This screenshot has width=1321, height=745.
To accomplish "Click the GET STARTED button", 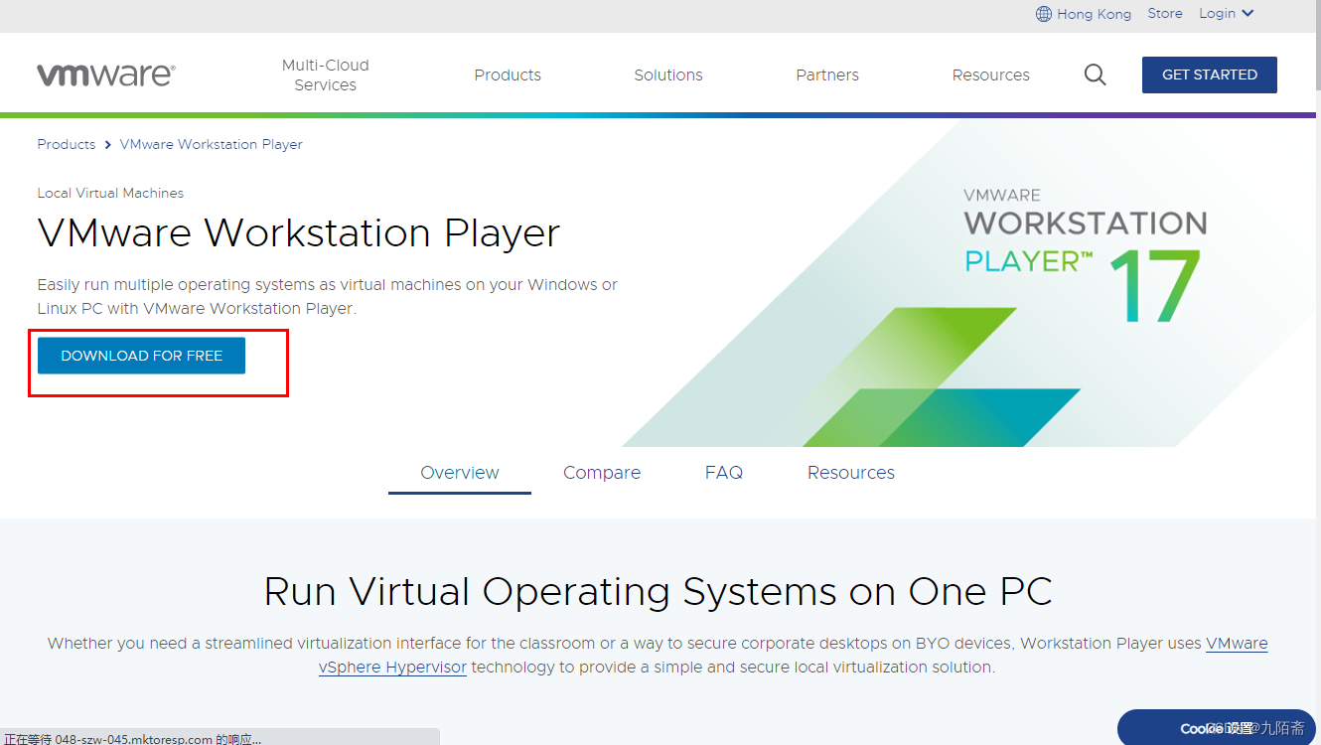I will (x=1210, y=74).
